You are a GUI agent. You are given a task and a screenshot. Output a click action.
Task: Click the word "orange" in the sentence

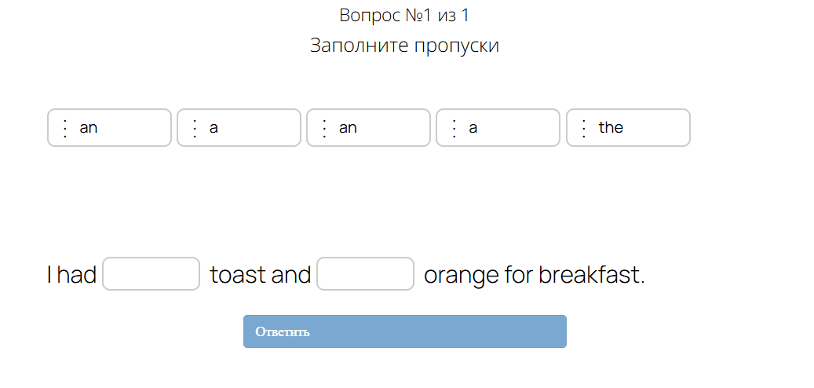click(461, 276)
